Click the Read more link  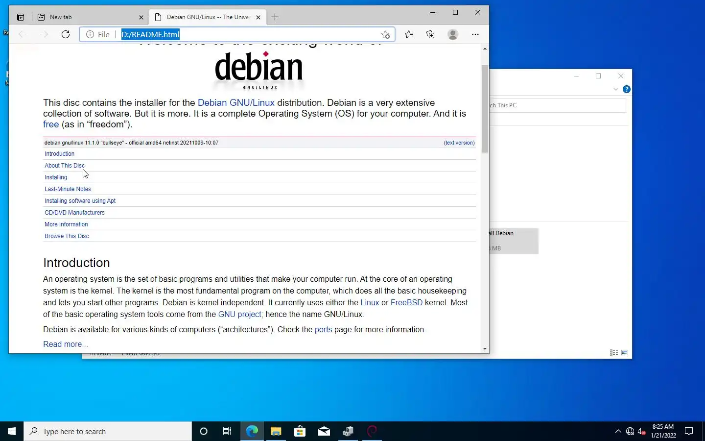(65, 344)
